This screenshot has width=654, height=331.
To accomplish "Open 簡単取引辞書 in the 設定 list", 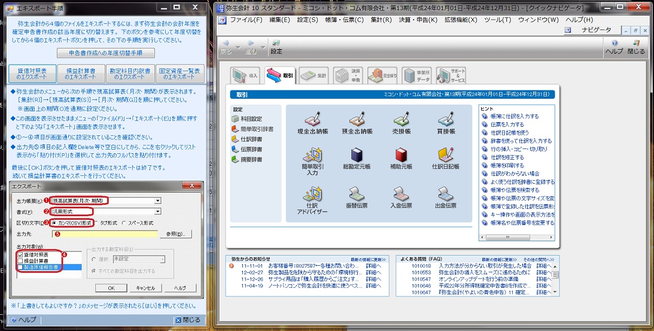I will coord(253,129).
